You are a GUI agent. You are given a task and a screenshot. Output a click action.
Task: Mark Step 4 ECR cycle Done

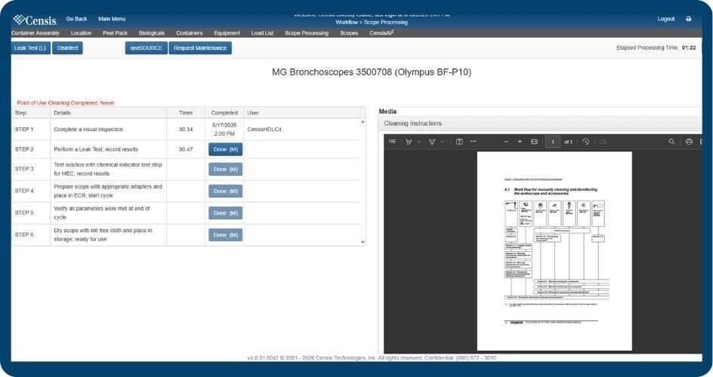(x=226, y=191)
